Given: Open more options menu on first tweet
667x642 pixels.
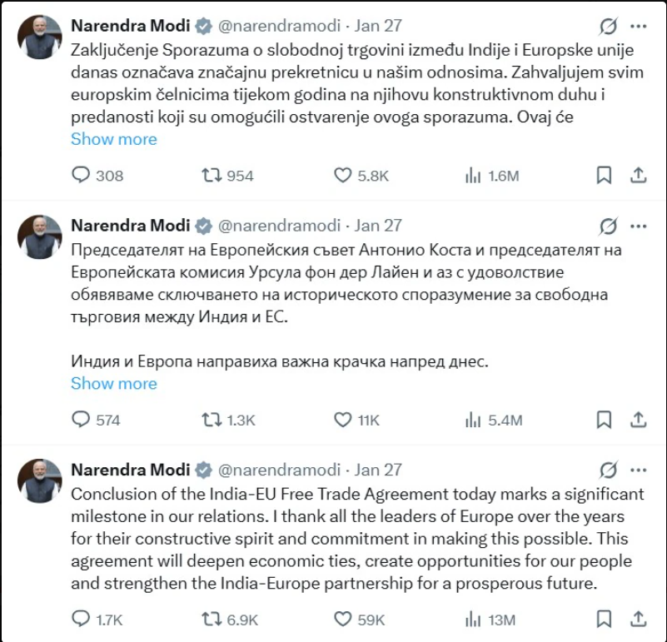Looking at the screenshot, I should pos(638,27).
